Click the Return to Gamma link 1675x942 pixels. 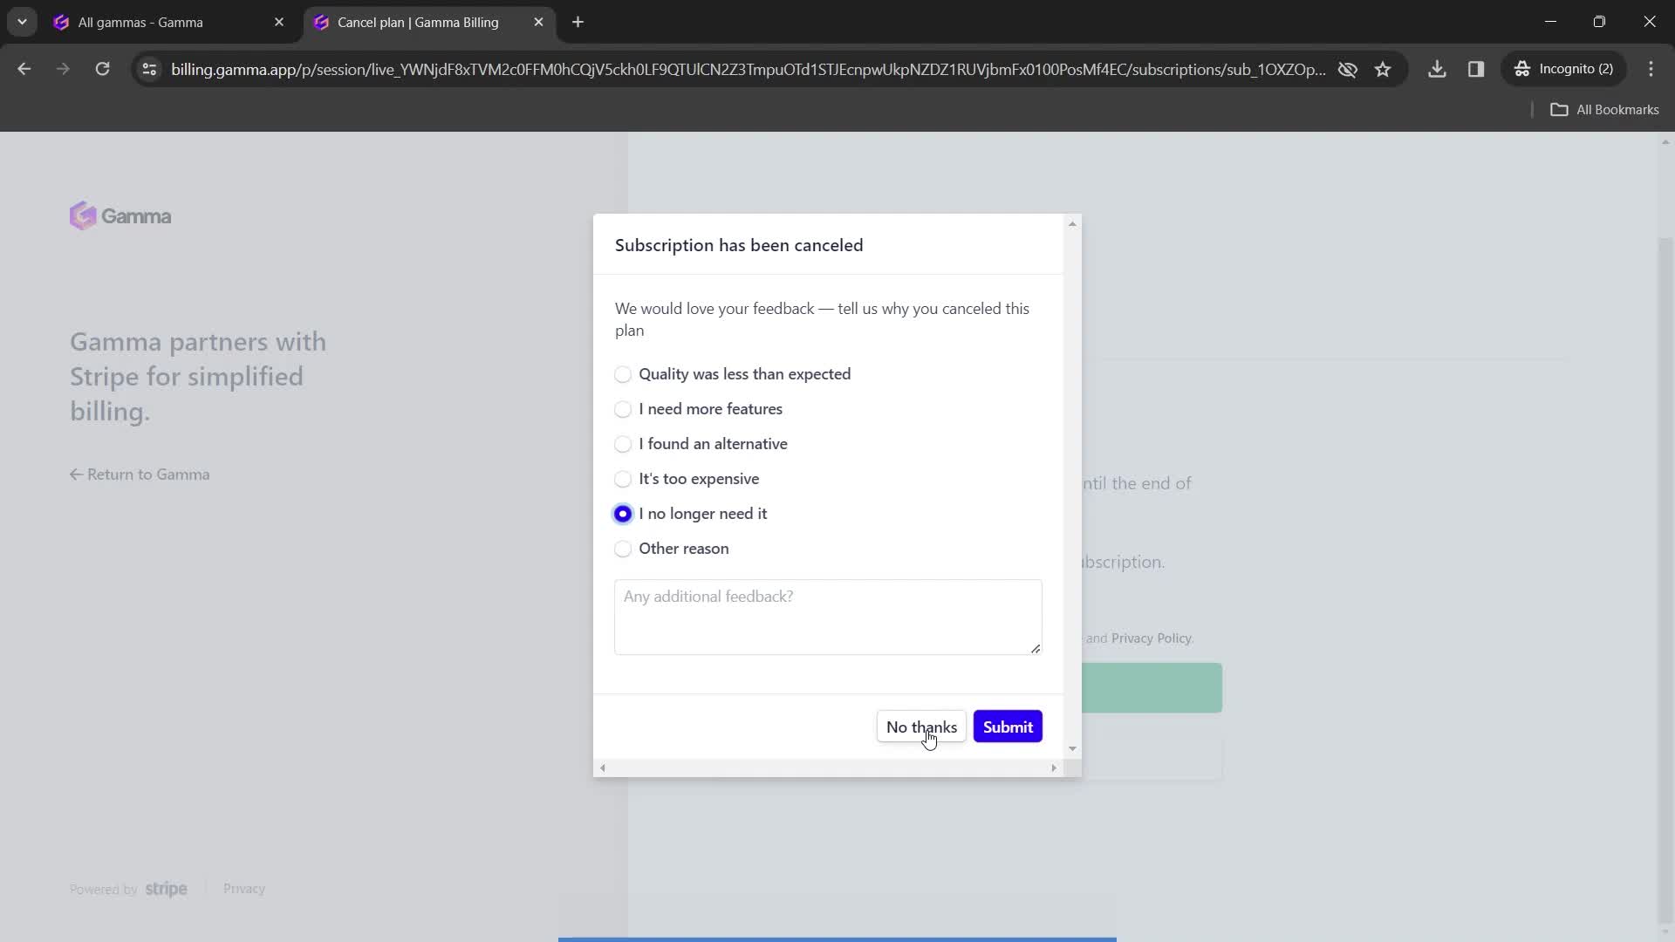pos(140,474)
